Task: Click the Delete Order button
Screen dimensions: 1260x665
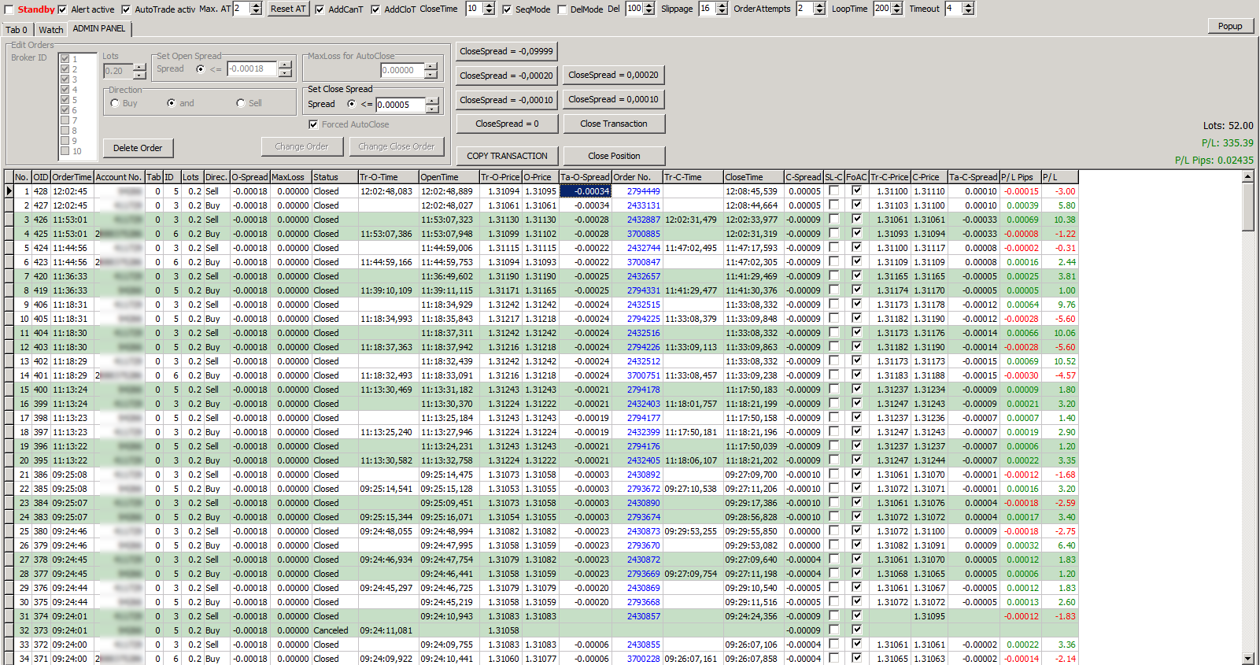Action: 138,148
